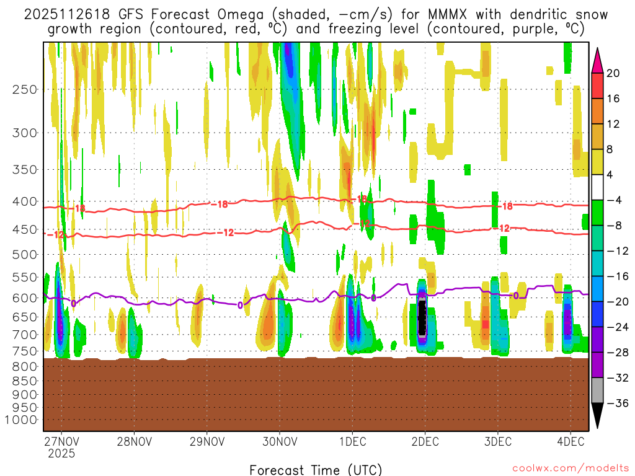
Task: Click the 27NOV 2025 time axis label
Action: [61, 447]
